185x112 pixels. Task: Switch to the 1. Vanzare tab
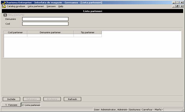tap(11, 105)
